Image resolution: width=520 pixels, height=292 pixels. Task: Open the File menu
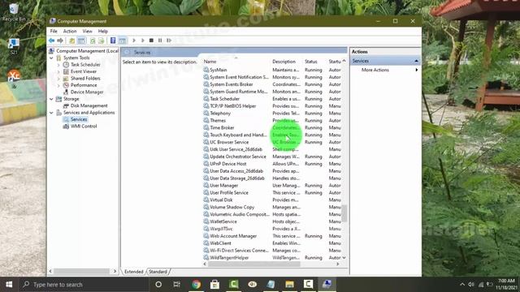[x=54, y=31]
